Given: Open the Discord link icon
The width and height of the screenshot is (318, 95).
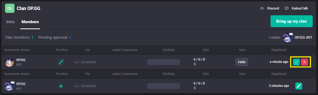Looking at the screenshot, I should click(x=262, y=8).
